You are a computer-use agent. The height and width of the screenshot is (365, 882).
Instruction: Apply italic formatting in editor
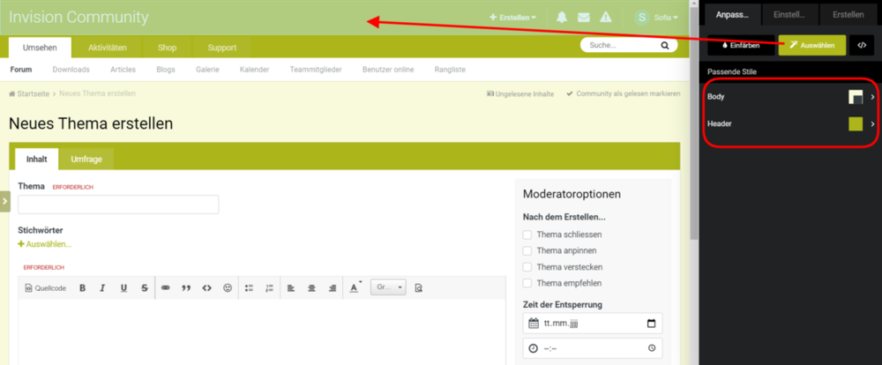pos(103,288)
